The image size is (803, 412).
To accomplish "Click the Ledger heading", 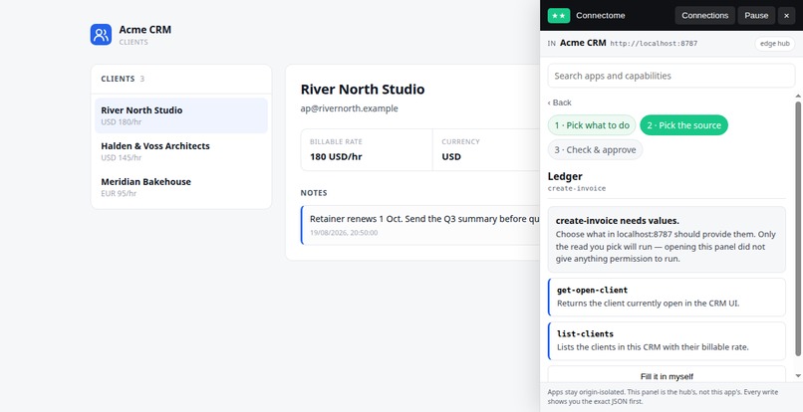I will click(x=565, y=176).
